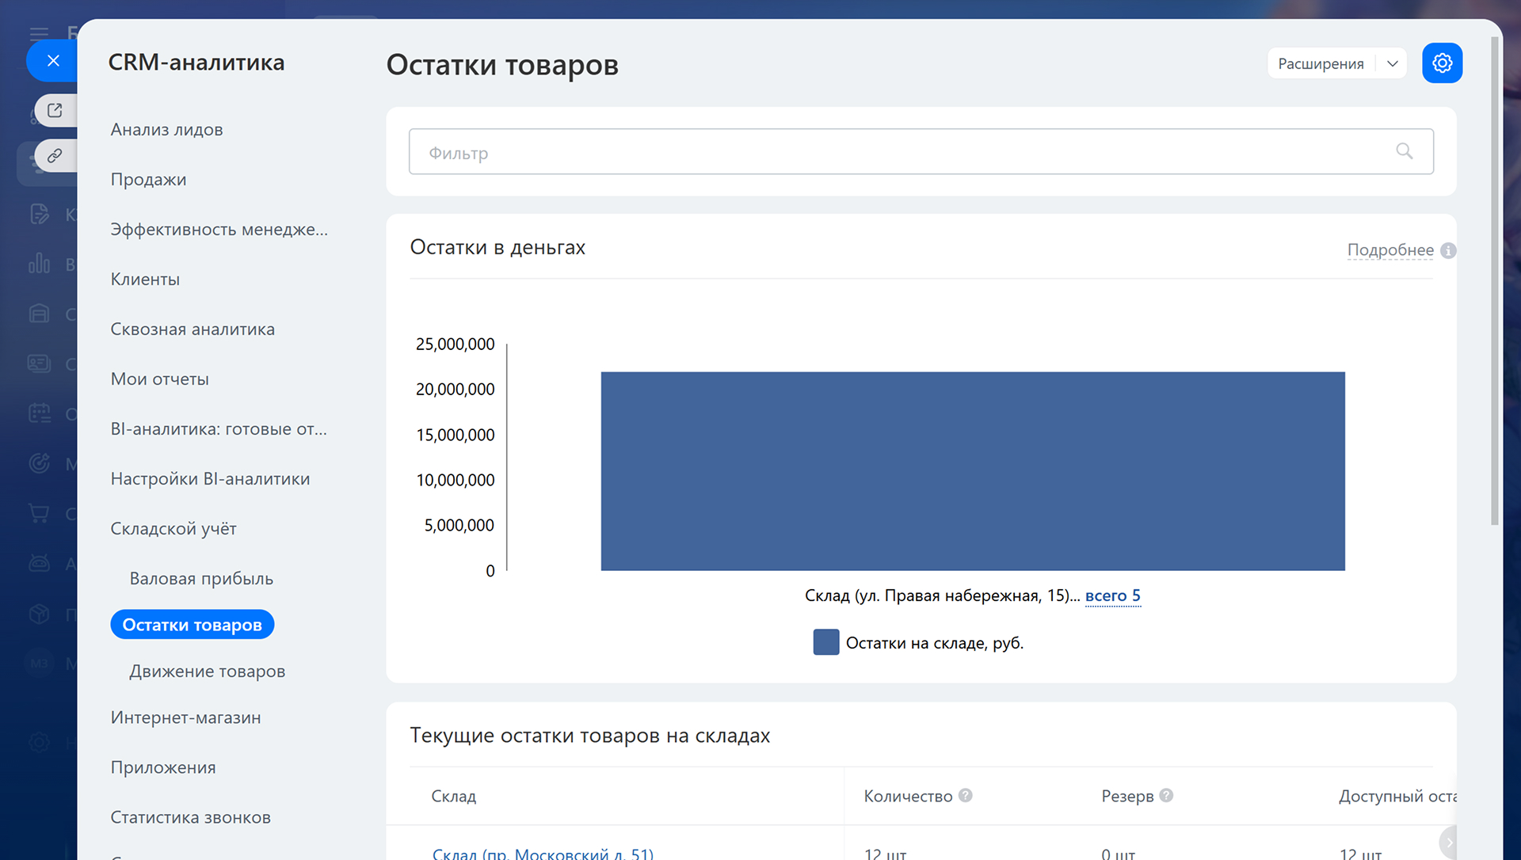Click help icon next to Количество

point(965,795)
